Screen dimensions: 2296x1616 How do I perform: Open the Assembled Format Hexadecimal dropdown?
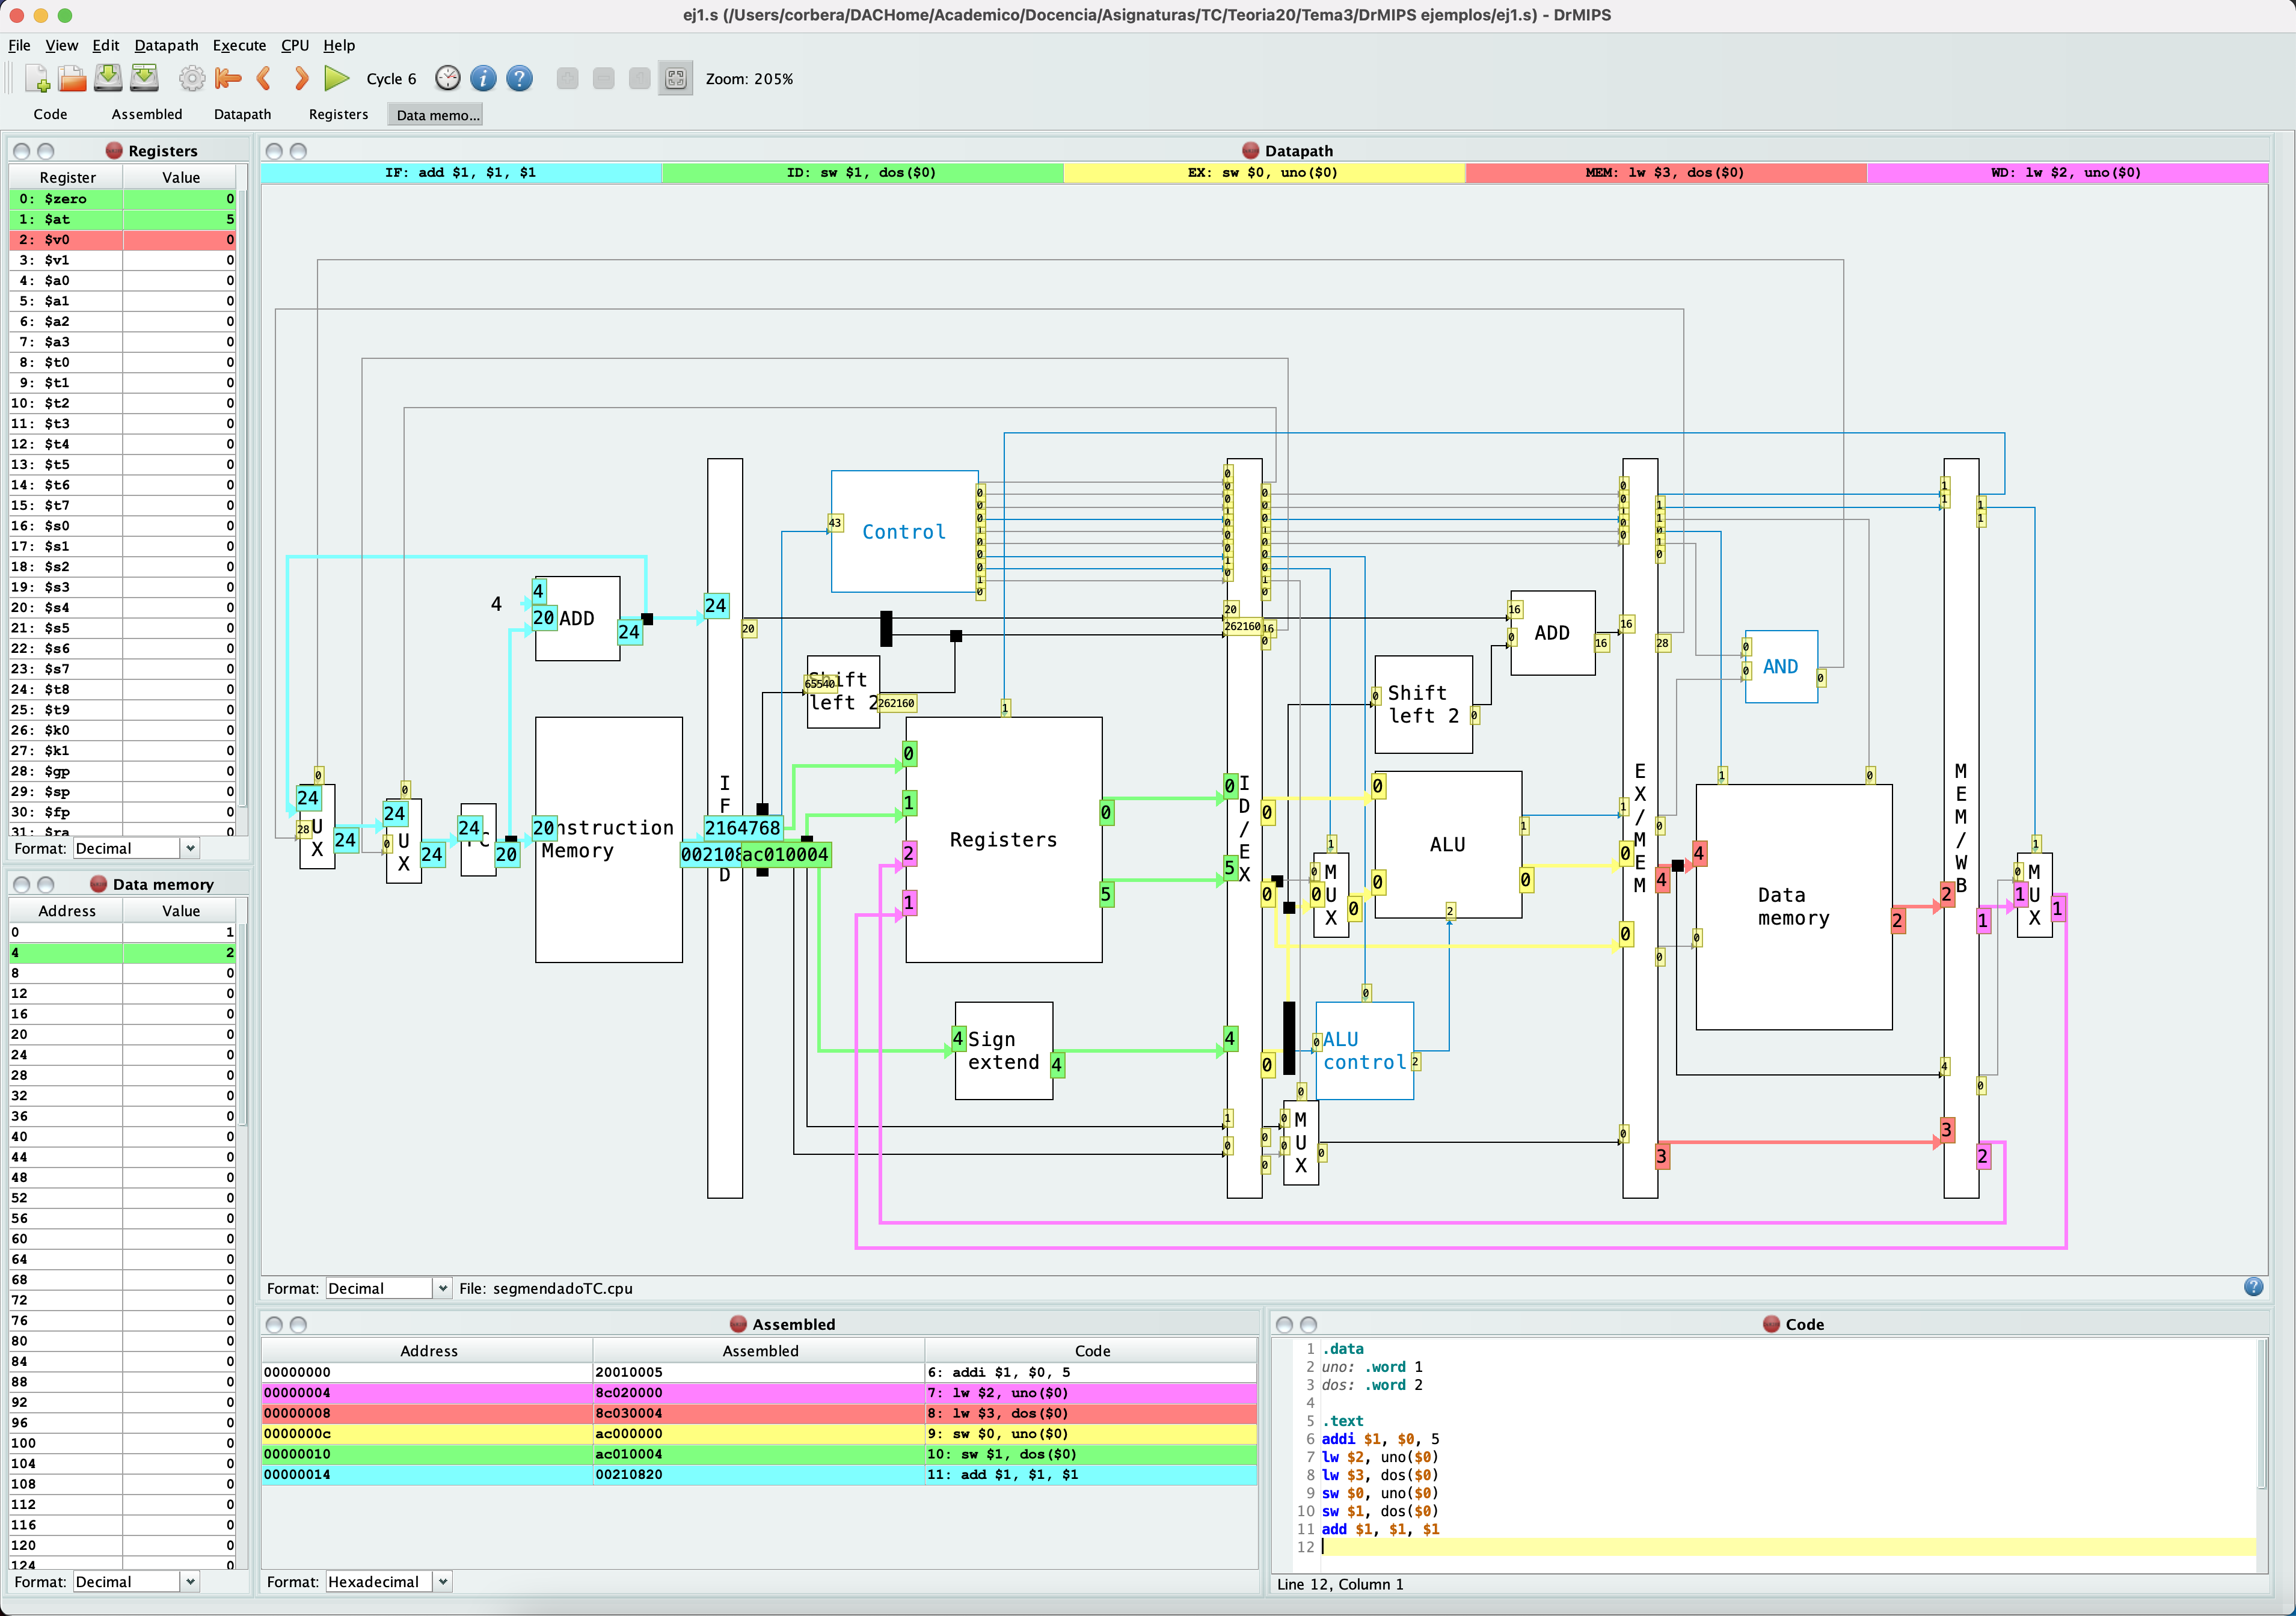click(389, 1581)
